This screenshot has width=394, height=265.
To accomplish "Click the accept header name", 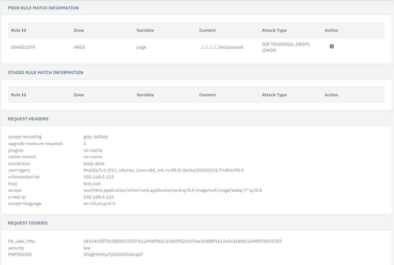I will click(15, 190).
